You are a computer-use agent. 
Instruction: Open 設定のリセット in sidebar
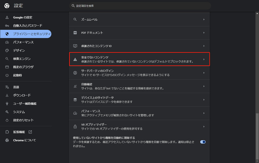pyautogui.click(x=23, y=120)
